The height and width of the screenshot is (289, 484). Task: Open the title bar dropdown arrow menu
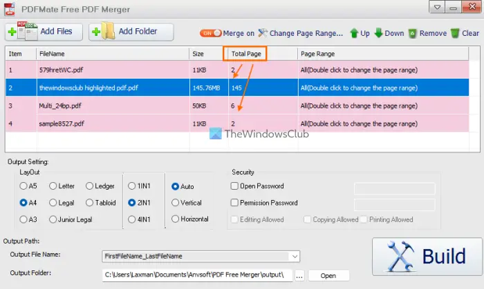click(x=437, y=7)
